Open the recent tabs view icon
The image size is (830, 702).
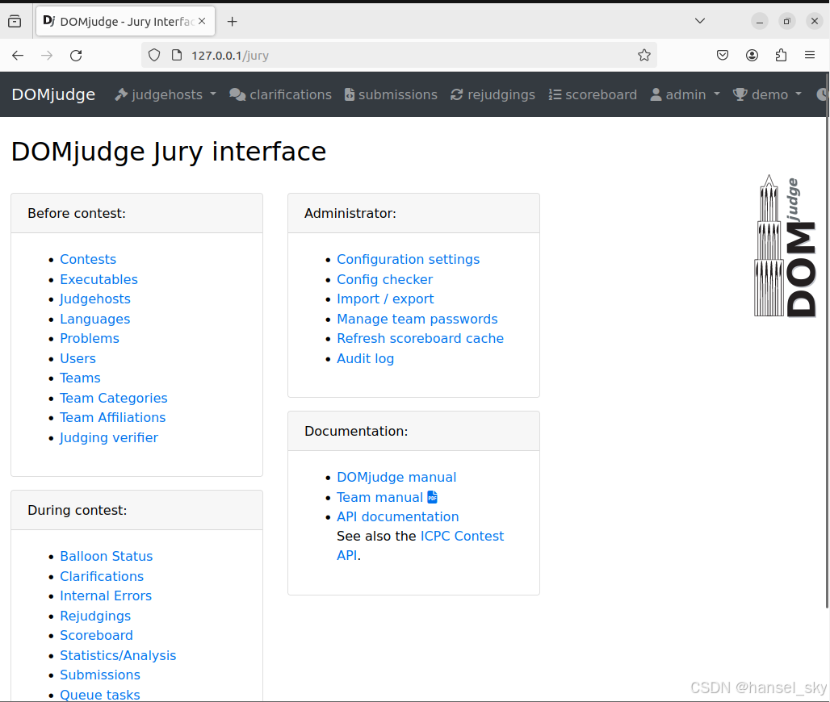click(x=15, y=21)
